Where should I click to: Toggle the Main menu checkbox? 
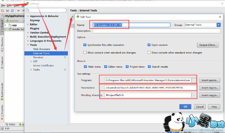coord(85,67)
